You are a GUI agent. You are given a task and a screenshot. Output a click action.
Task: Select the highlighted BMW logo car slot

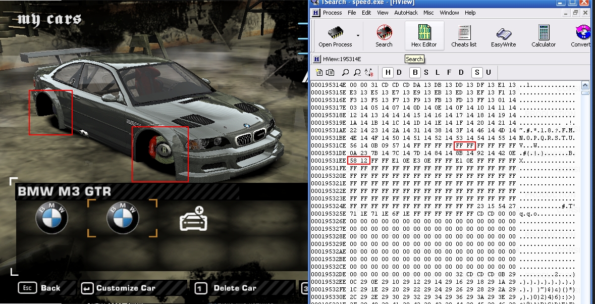(x=123, y=218)
